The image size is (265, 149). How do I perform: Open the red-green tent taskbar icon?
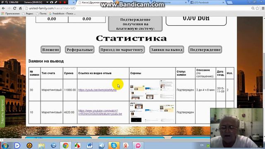[x=77, y=145]
